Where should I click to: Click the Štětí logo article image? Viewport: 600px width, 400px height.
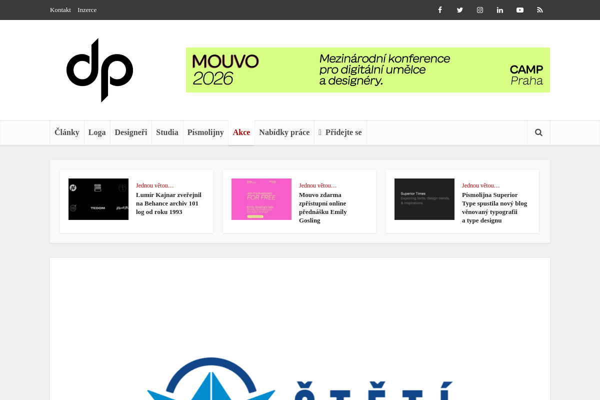coord(300,329)
